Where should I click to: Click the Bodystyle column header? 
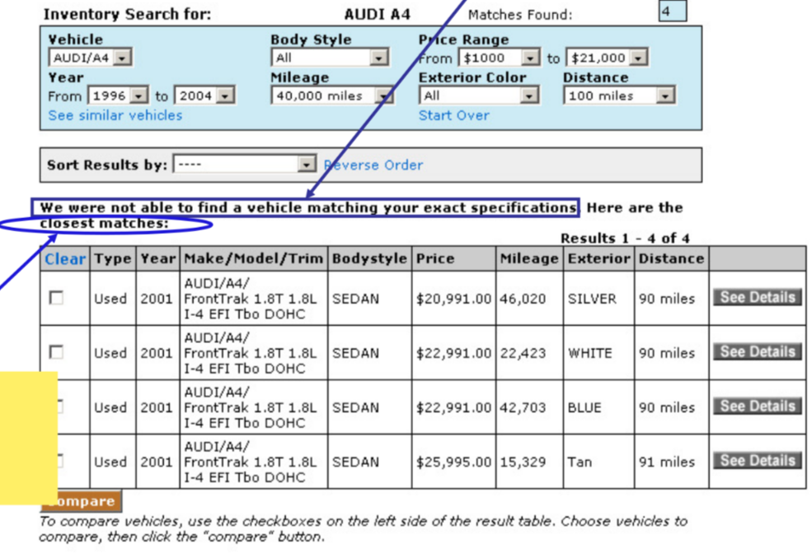pos(369,258)
